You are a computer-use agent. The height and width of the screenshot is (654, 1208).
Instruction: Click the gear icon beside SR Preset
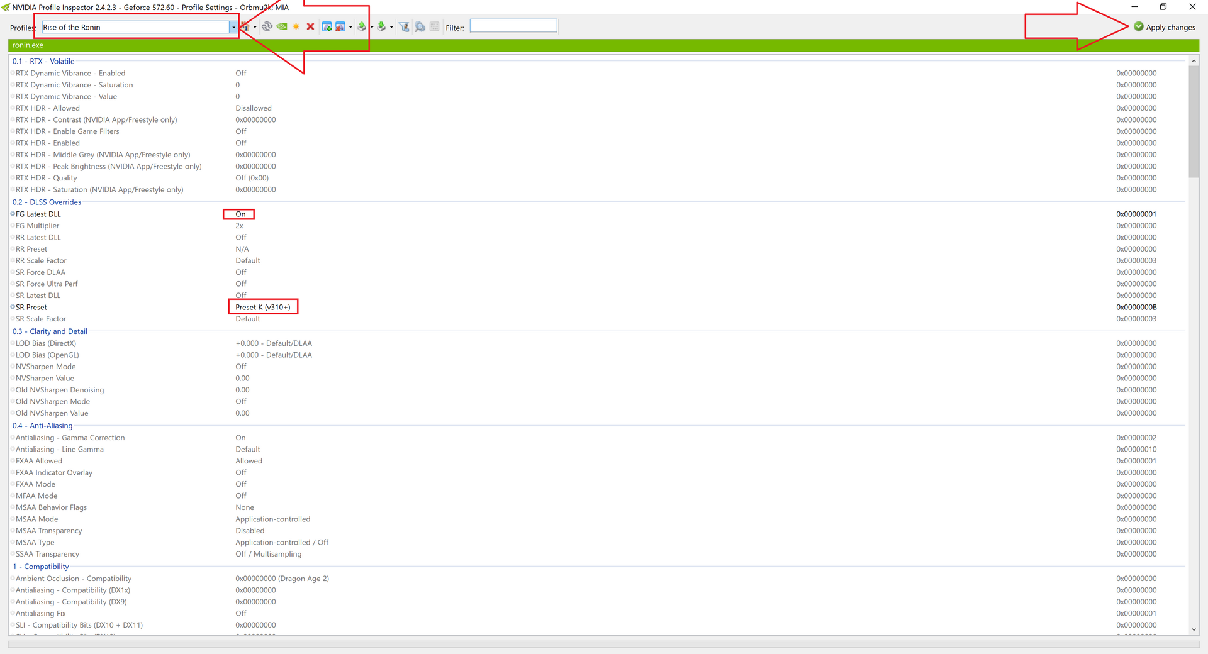(13, 307)
